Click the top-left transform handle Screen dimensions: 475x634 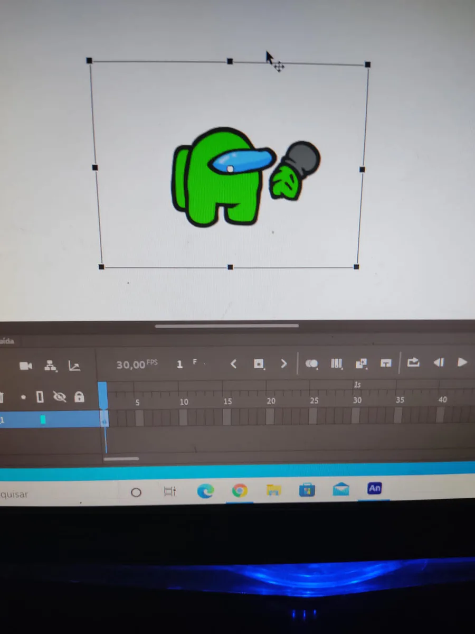tap(89, 61)
